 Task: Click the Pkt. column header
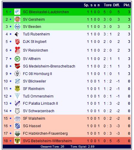click(127, 5)
